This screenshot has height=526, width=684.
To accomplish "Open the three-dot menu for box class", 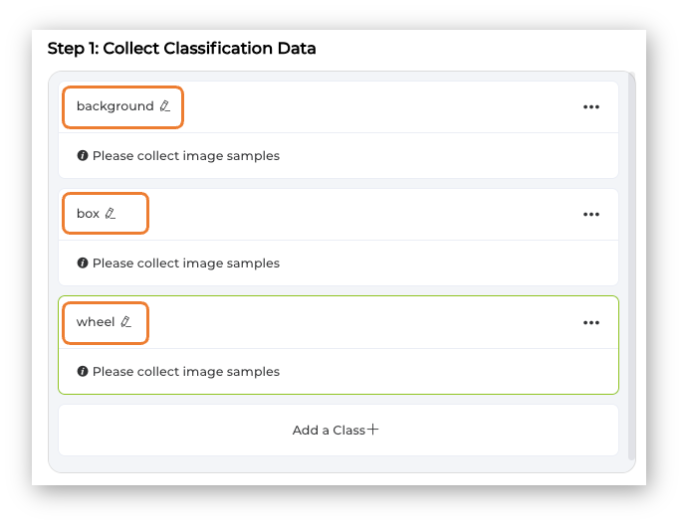I will (591, 214).
